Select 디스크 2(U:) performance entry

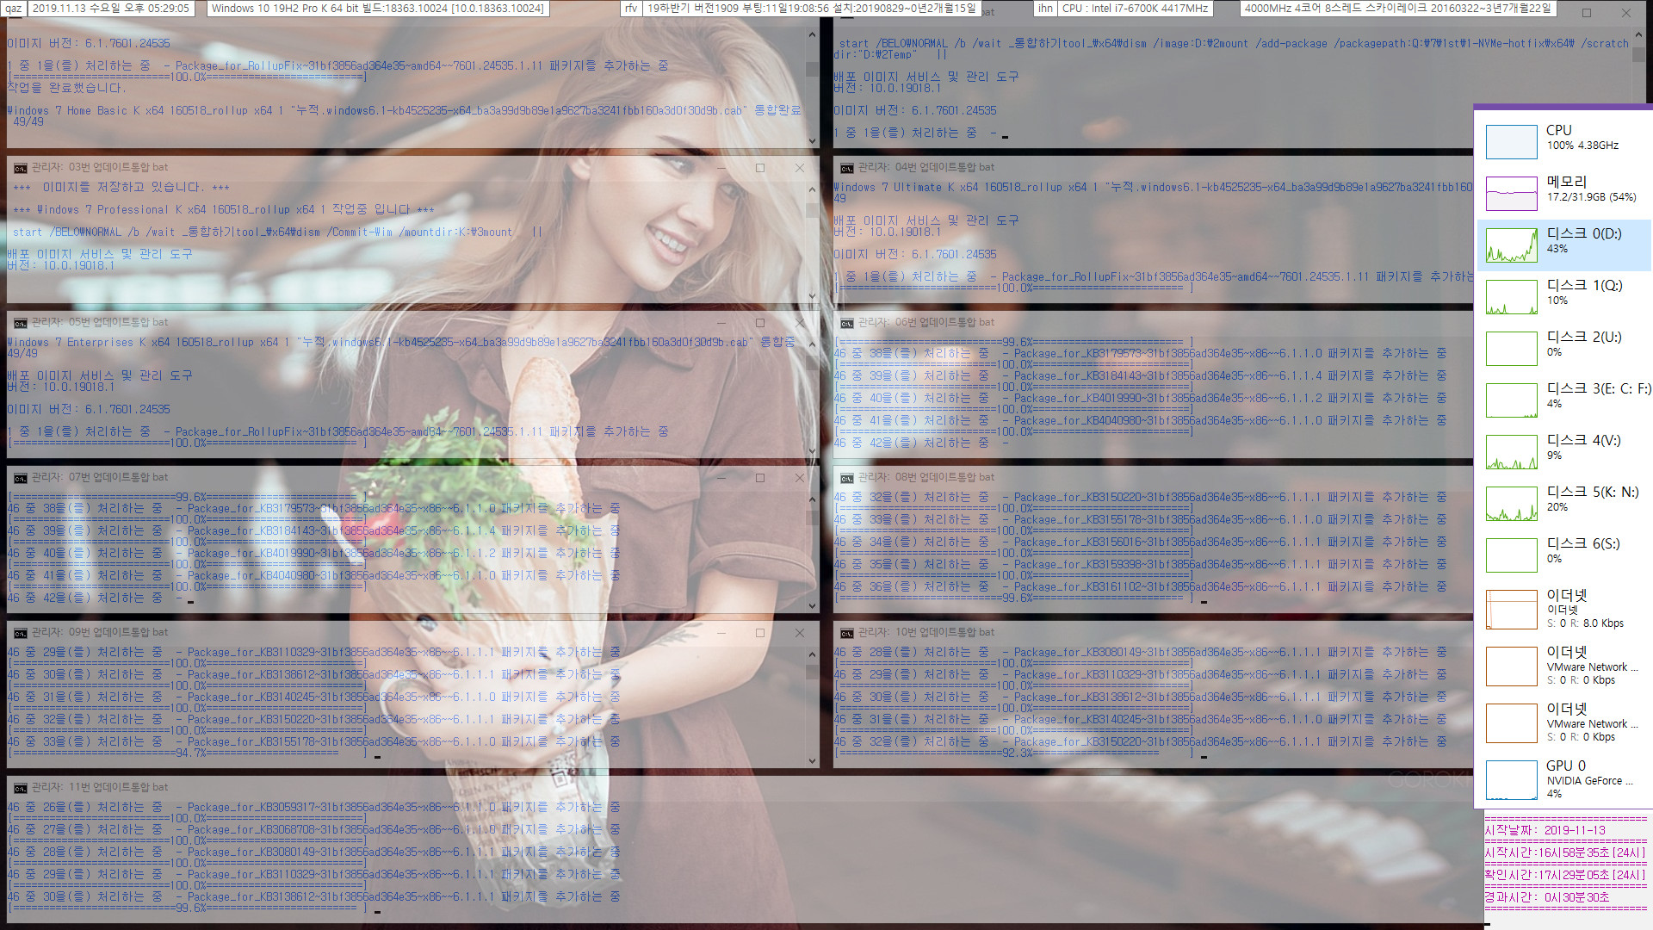click(x=1565, y=348)
